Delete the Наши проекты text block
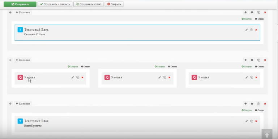 256,121
